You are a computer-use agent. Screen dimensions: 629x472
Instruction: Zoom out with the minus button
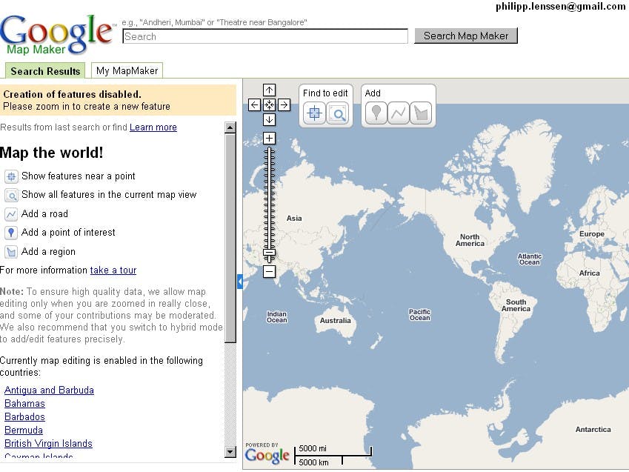point(269,272)
